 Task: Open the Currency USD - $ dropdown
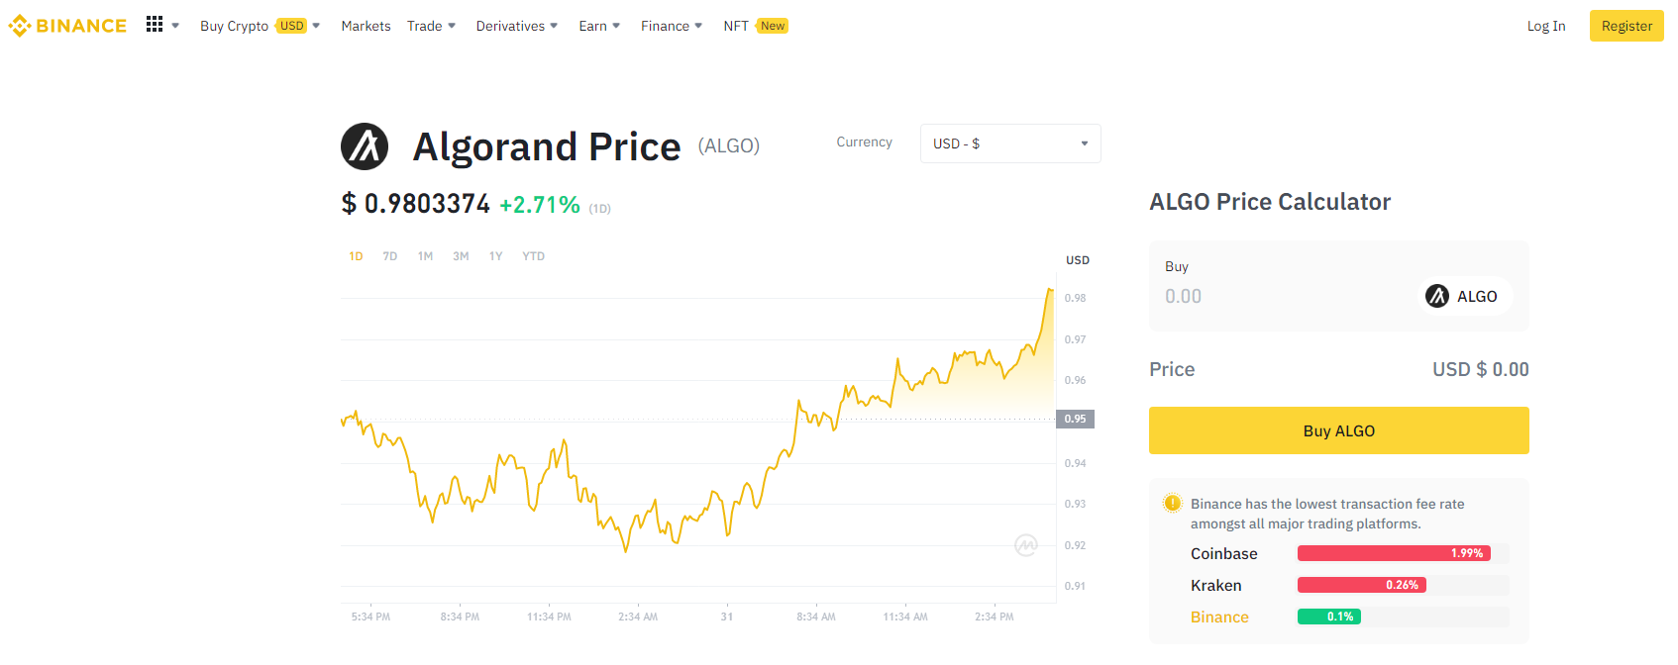tap(1009, 143)
